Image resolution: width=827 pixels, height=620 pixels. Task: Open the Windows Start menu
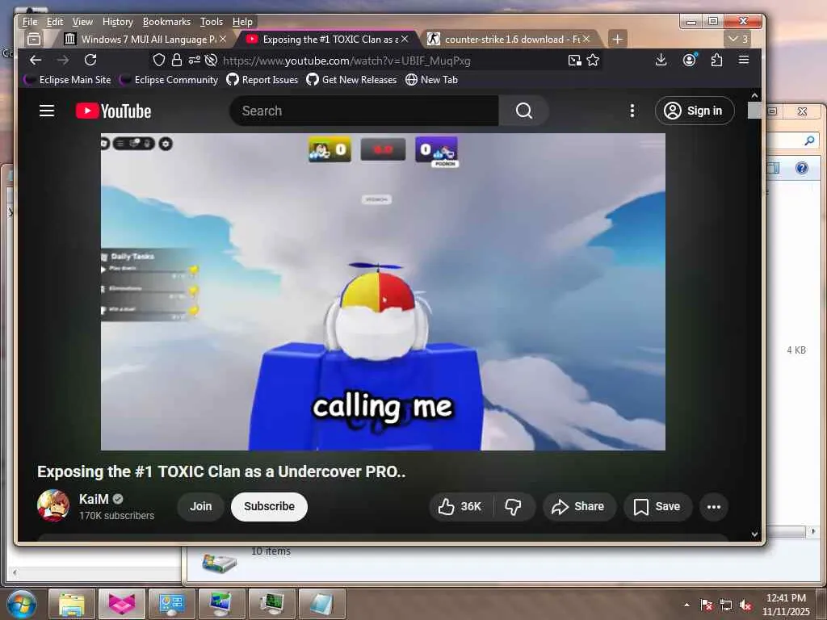click(22, 604)
